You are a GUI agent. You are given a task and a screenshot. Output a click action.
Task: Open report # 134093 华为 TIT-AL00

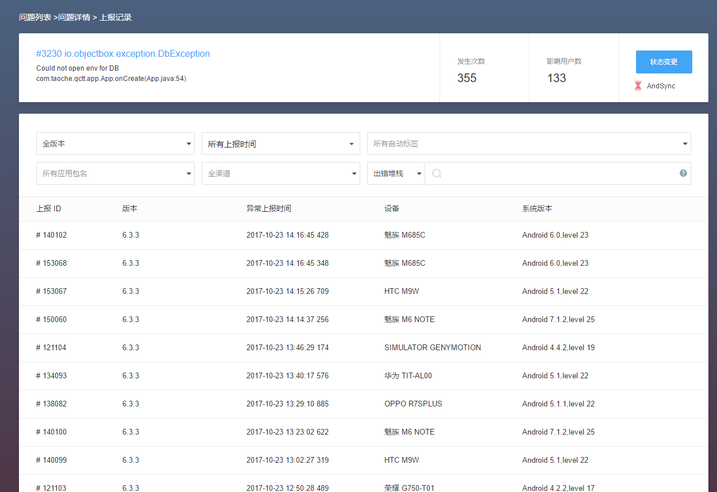click(364, 376)
